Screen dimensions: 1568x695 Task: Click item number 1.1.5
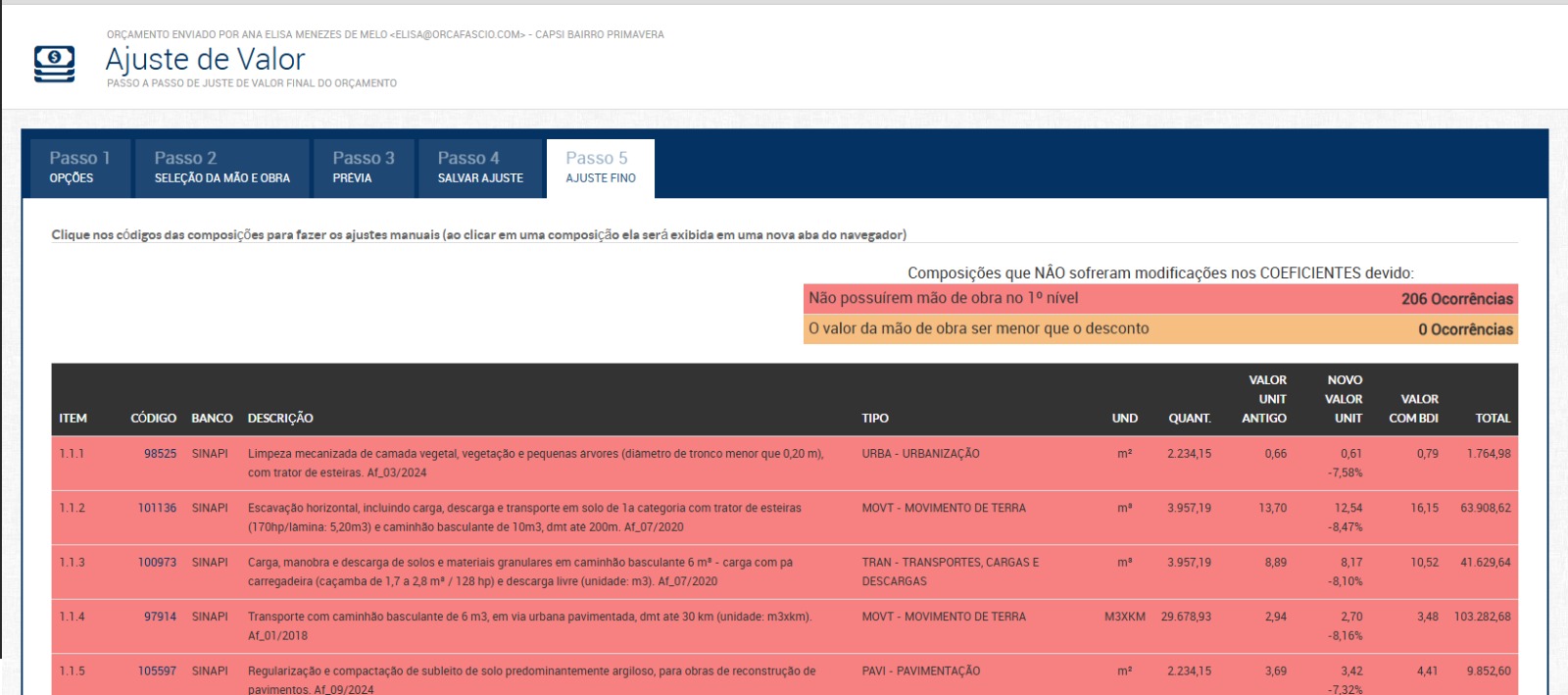click(72, 671)
